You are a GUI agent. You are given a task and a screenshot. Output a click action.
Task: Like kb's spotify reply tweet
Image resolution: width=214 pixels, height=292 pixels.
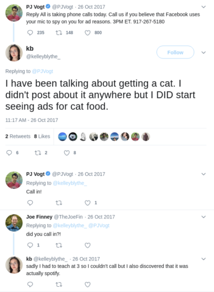[x=87, y=284]
